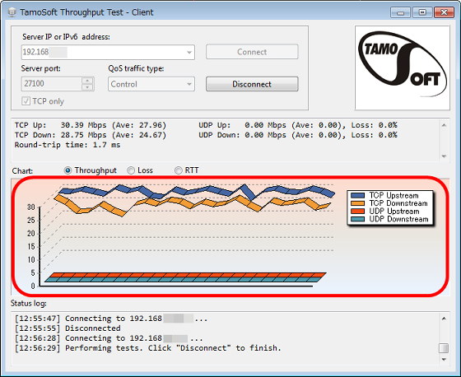Click the TamoSoft logo image

(x=403, y=68)
